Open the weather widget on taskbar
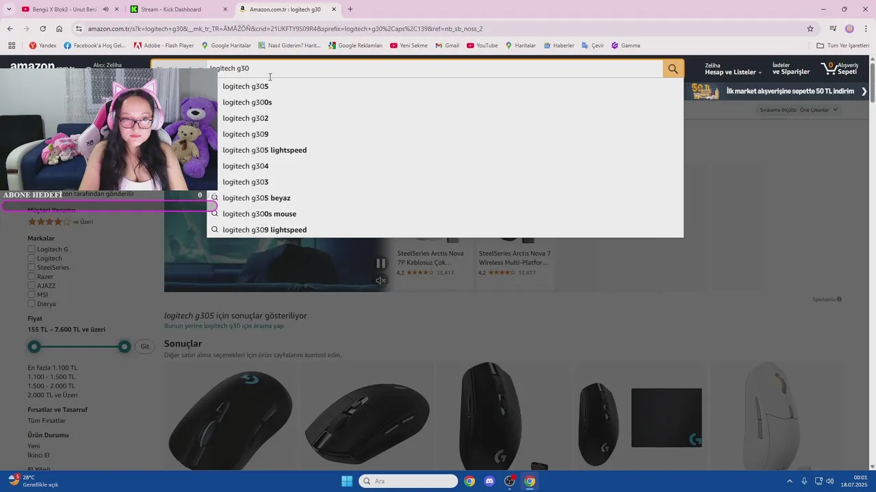Image resolution: width=876 pixels, height=492 pixels. click(32, 481)
